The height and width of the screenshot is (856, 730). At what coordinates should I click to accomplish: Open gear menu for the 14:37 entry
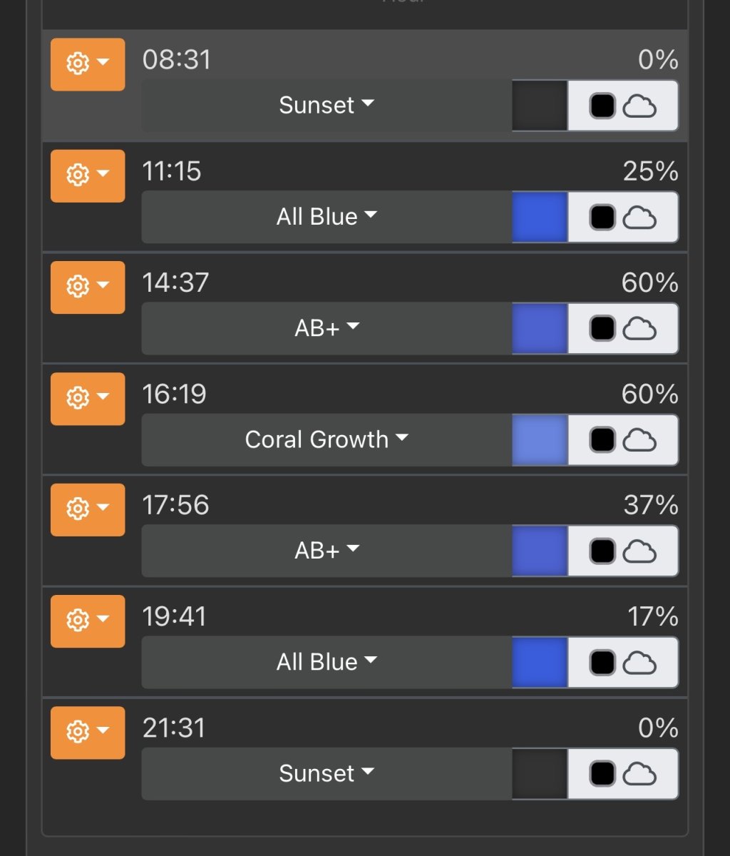point(88,287)
